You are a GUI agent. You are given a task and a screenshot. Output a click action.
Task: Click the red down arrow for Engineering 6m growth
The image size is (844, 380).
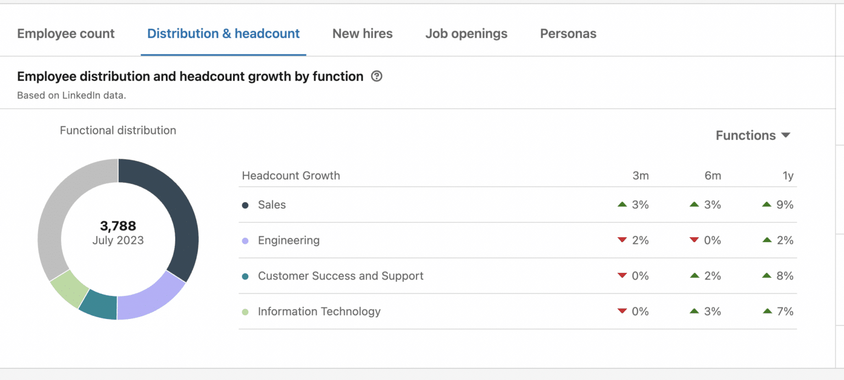(x=694, y=239)
